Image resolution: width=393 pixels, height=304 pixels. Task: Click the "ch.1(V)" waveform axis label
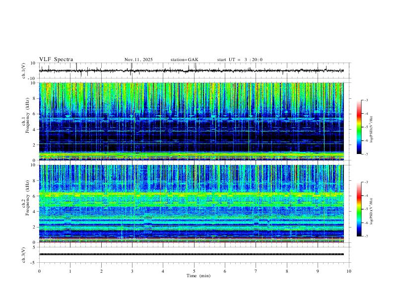(24, 71)
